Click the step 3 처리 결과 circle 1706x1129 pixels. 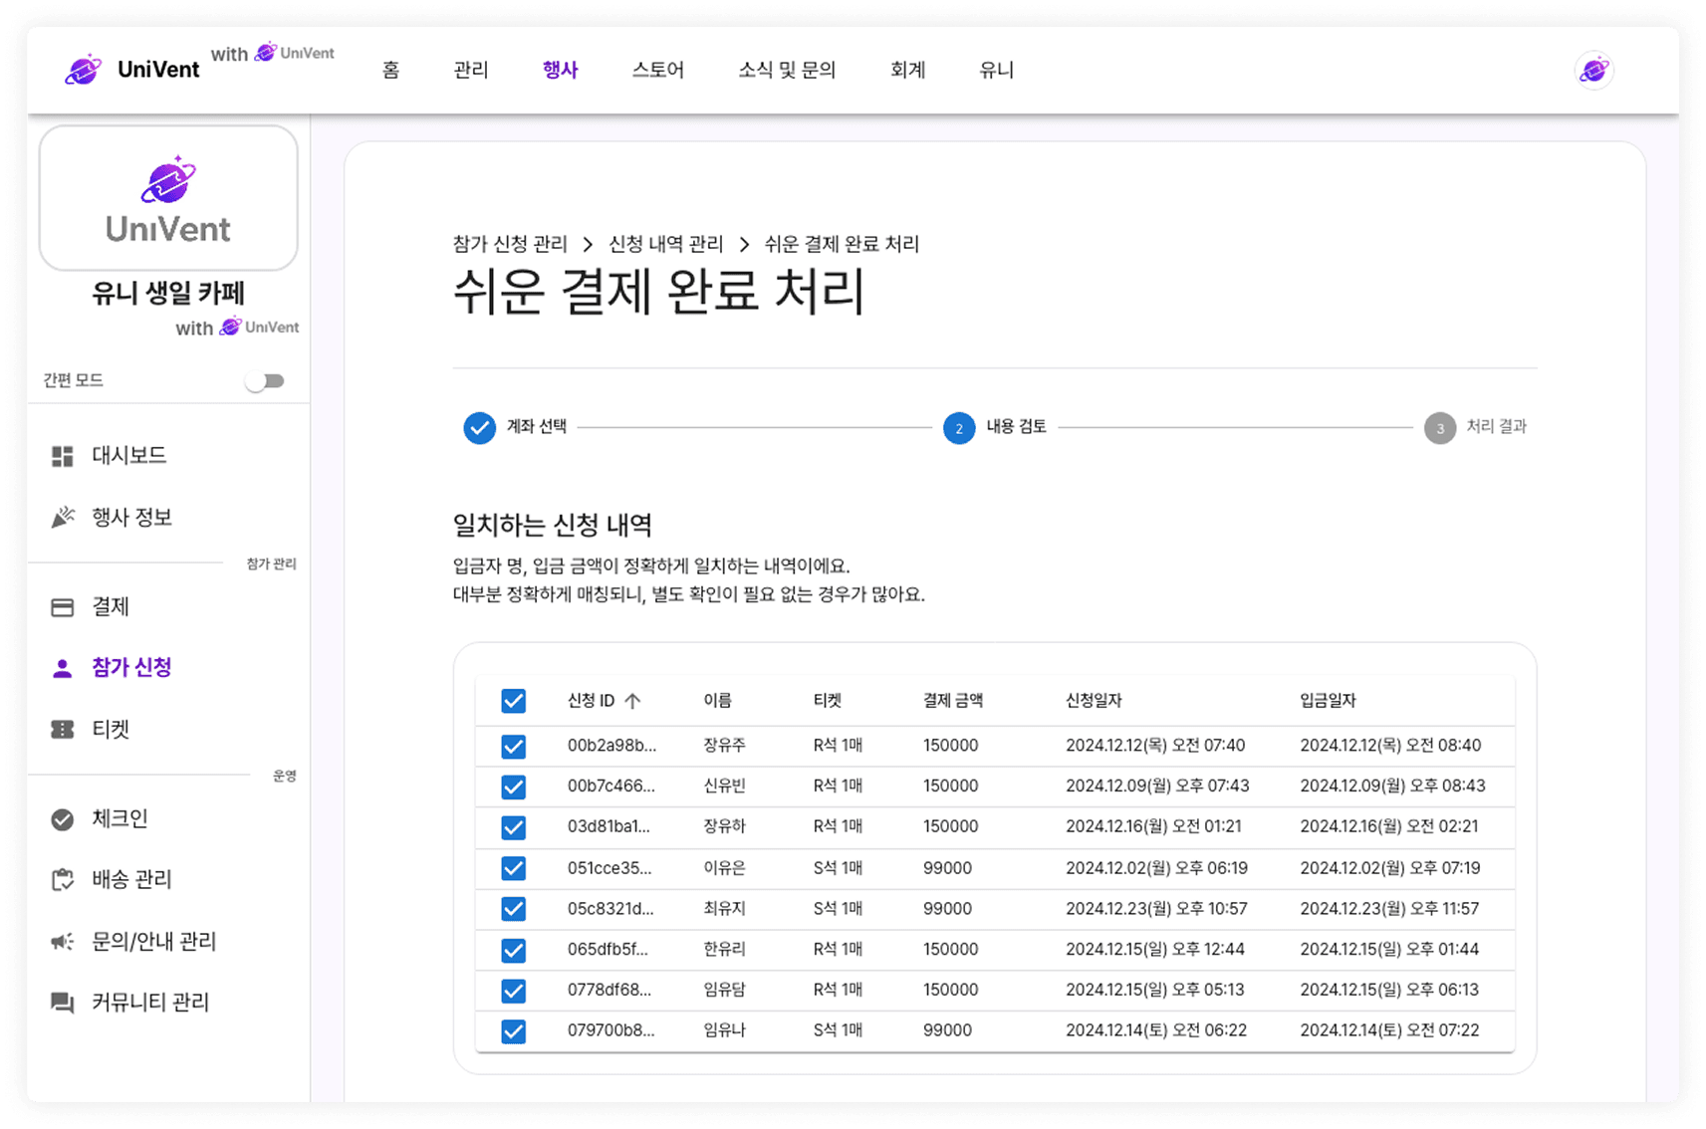coord(1439,428)
